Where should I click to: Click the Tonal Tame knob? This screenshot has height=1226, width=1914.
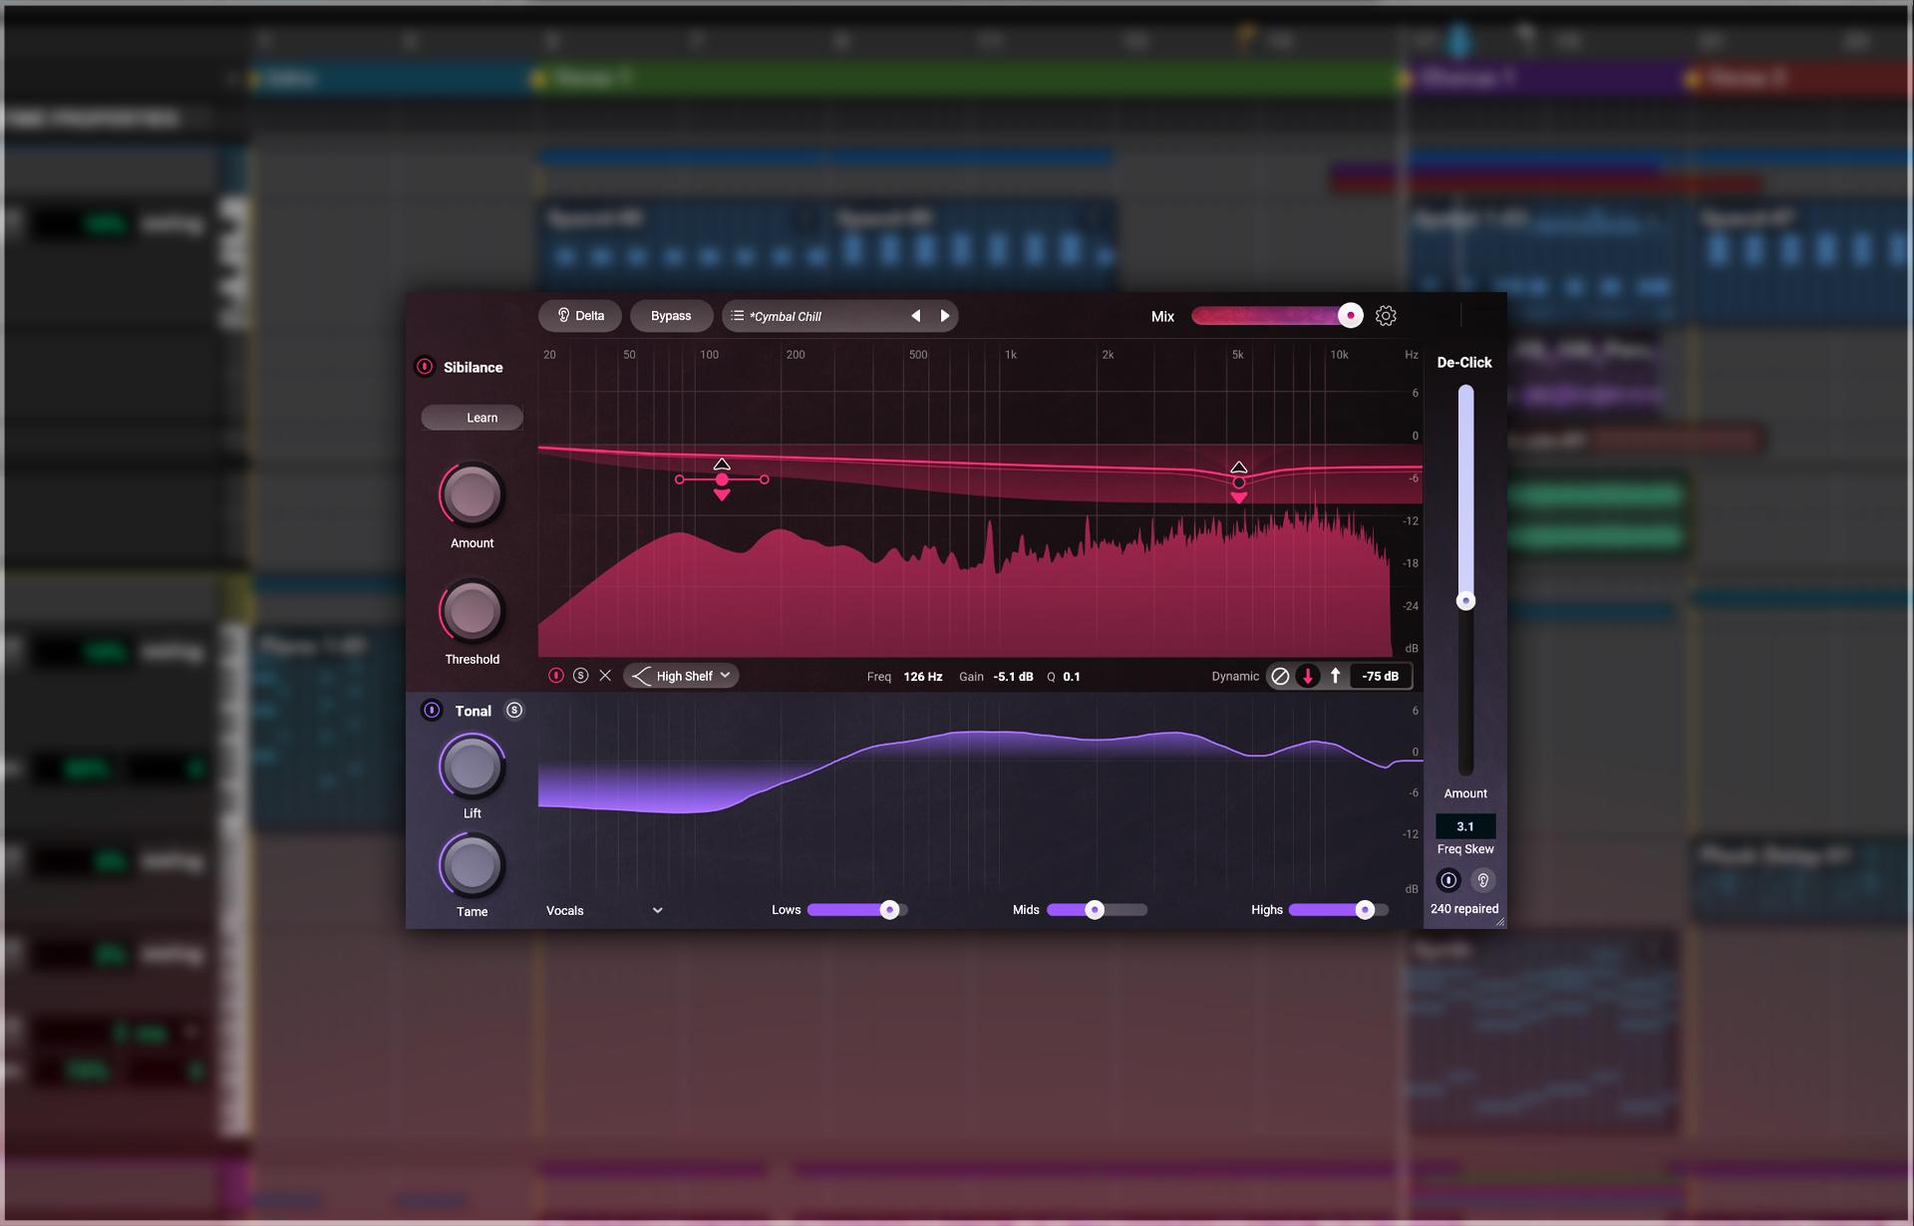pos(473,866)
